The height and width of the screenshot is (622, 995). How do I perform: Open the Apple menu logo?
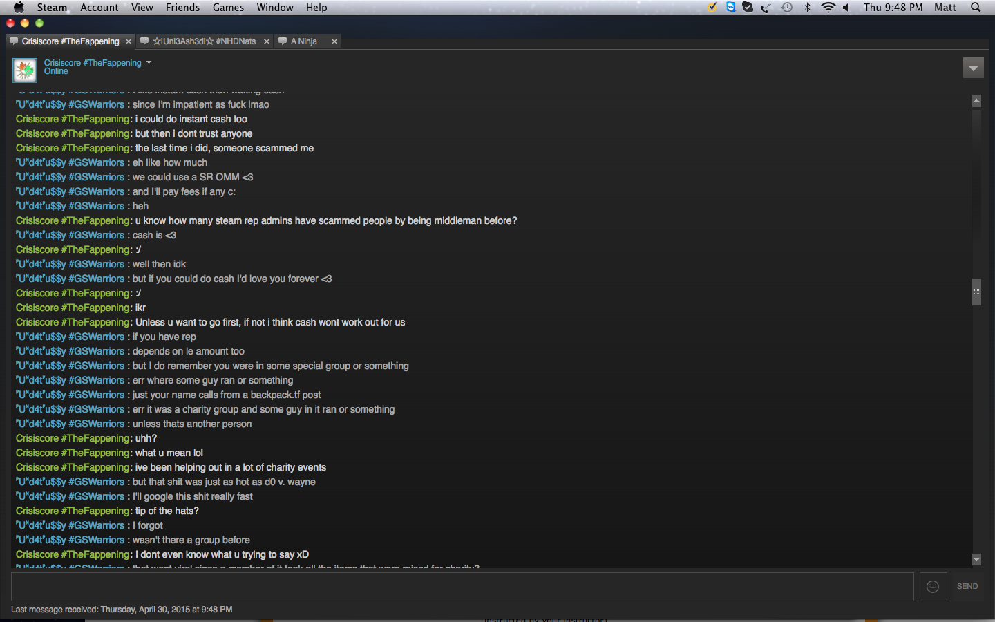[19, 8]
